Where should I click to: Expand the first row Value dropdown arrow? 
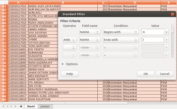[166, 32]
